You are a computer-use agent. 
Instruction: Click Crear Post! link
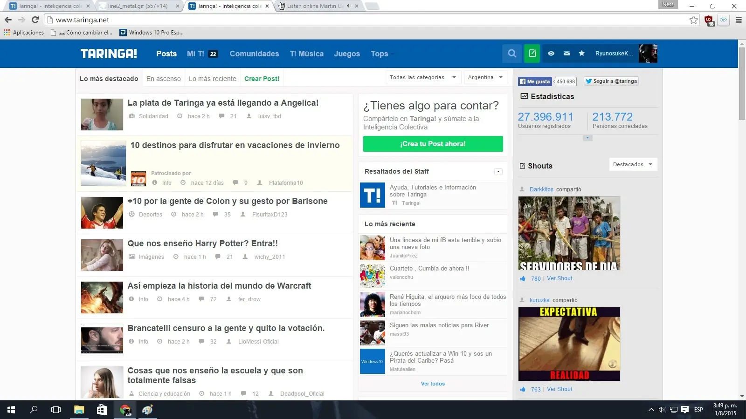[x=262, y=79]
